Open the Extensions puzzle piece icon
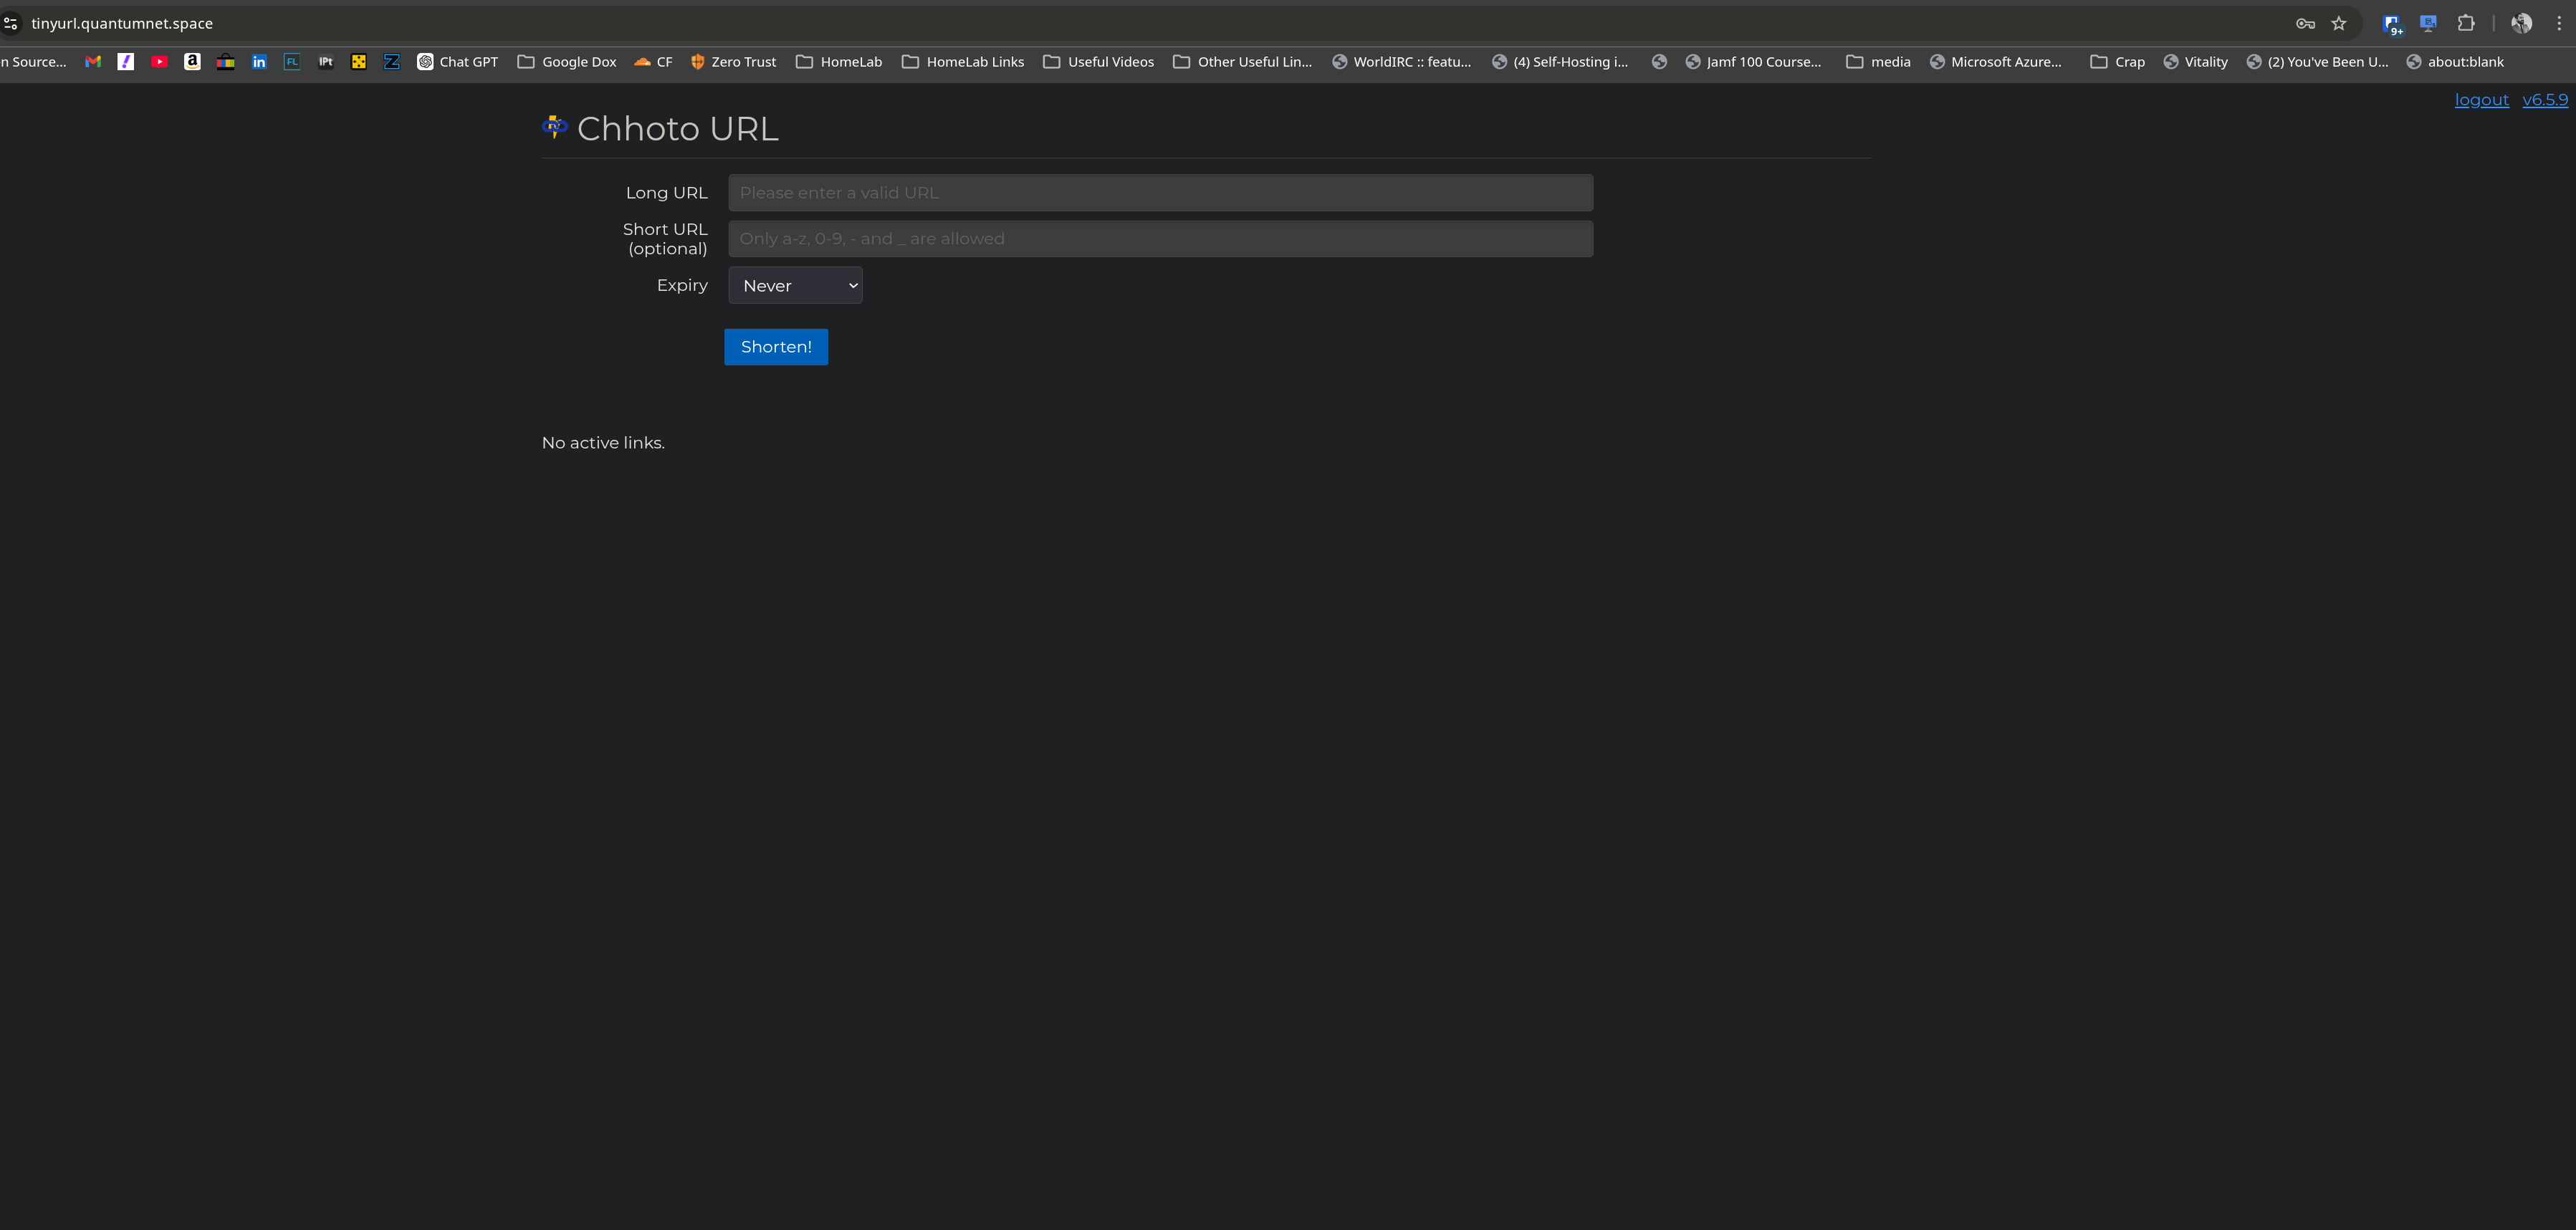The image size is (2576, 1230). [x=2466, y=23]
